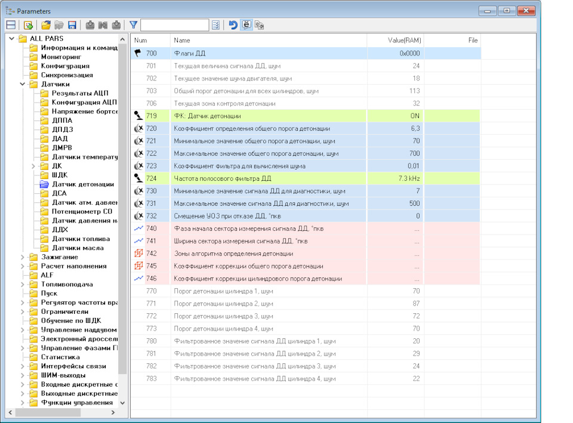This screenshot has width=573, height=423.
Task: Expand the Зажигание tree node
Action: [23, 257]
